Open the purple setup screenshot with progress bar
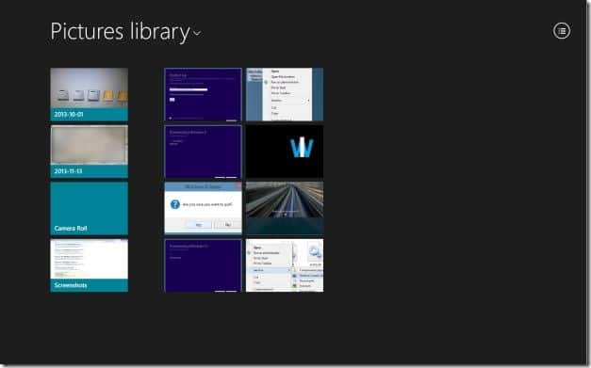The height and width of the screenshot is (368, 591). [204, 94]
